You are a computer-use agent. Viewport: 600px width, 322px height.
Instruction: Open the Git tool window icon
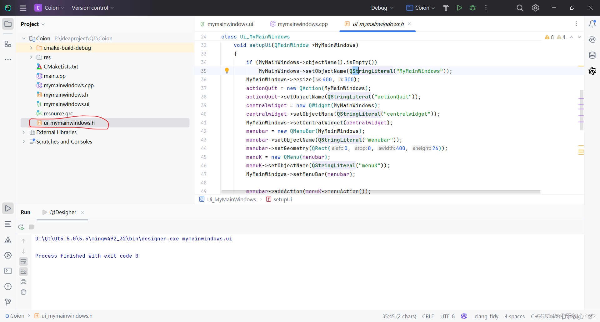pos(8,302)
